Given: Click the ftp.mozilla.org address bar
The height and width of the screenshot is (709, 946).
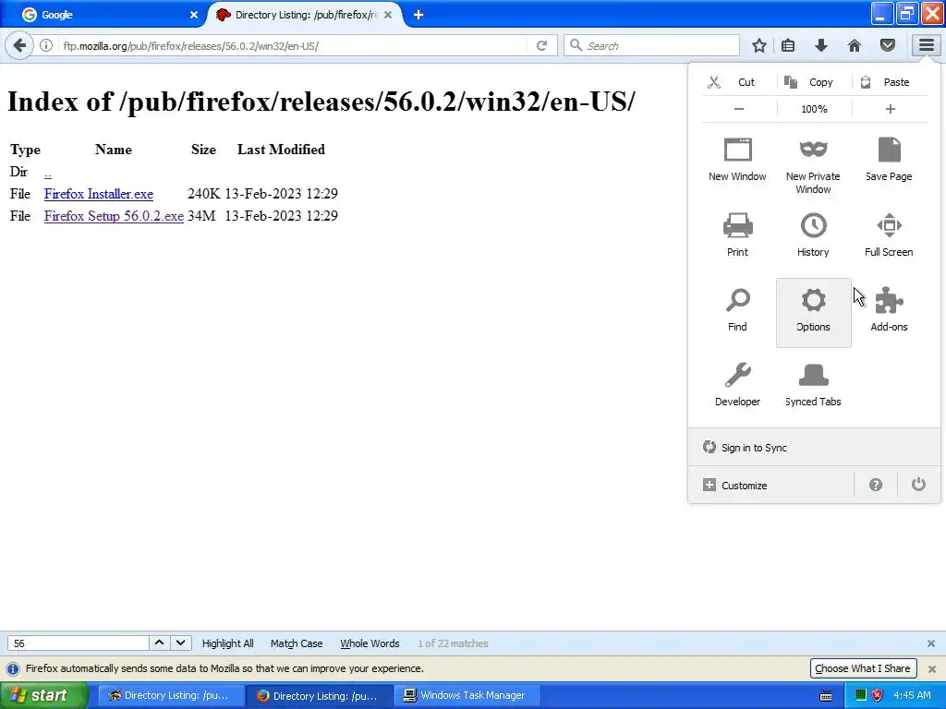Looking at the screenshot, I should point(293,46).
